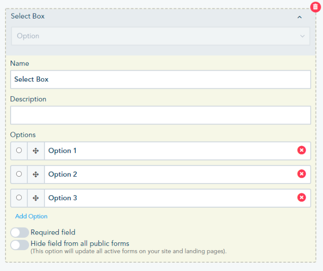
Task: Remove Option 3 with red X icon
Action: (x=301, y=197)
